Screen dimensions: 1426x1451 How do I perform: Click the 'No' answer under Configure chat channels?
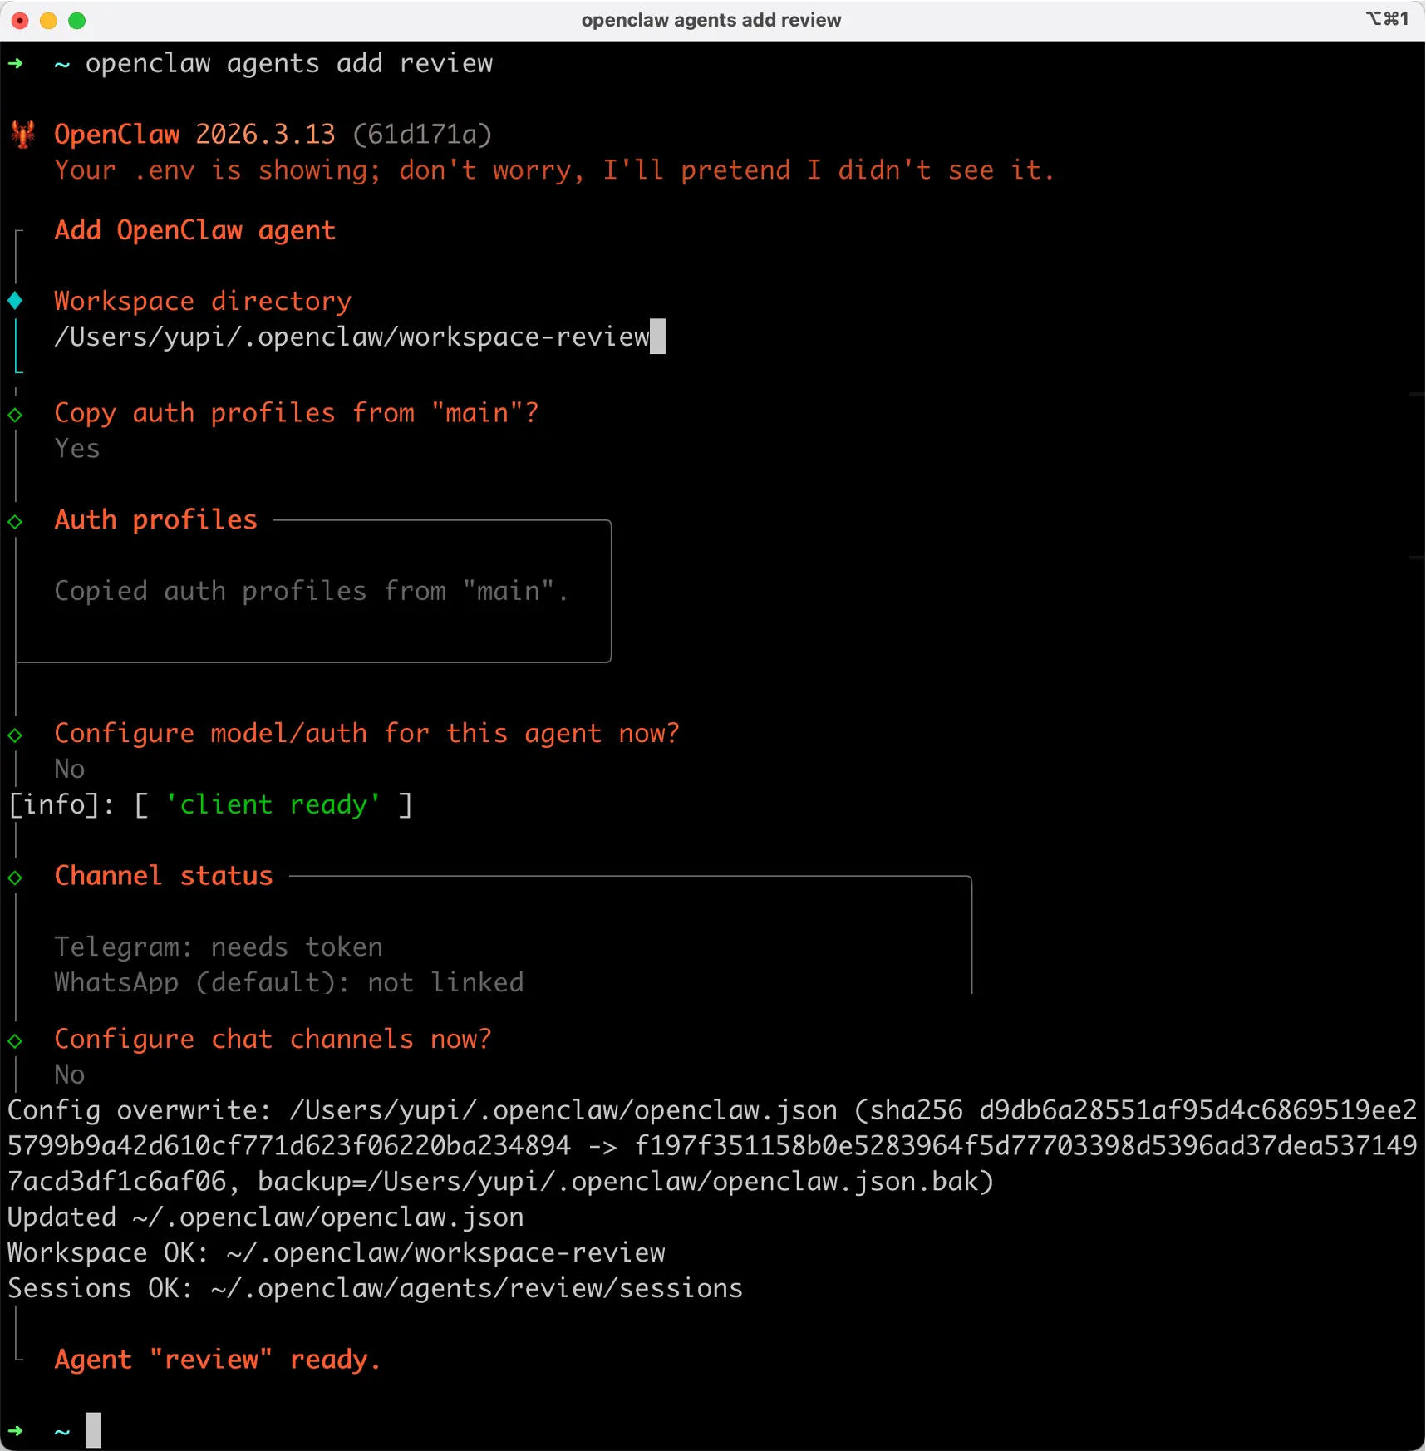pos(70,1075)
